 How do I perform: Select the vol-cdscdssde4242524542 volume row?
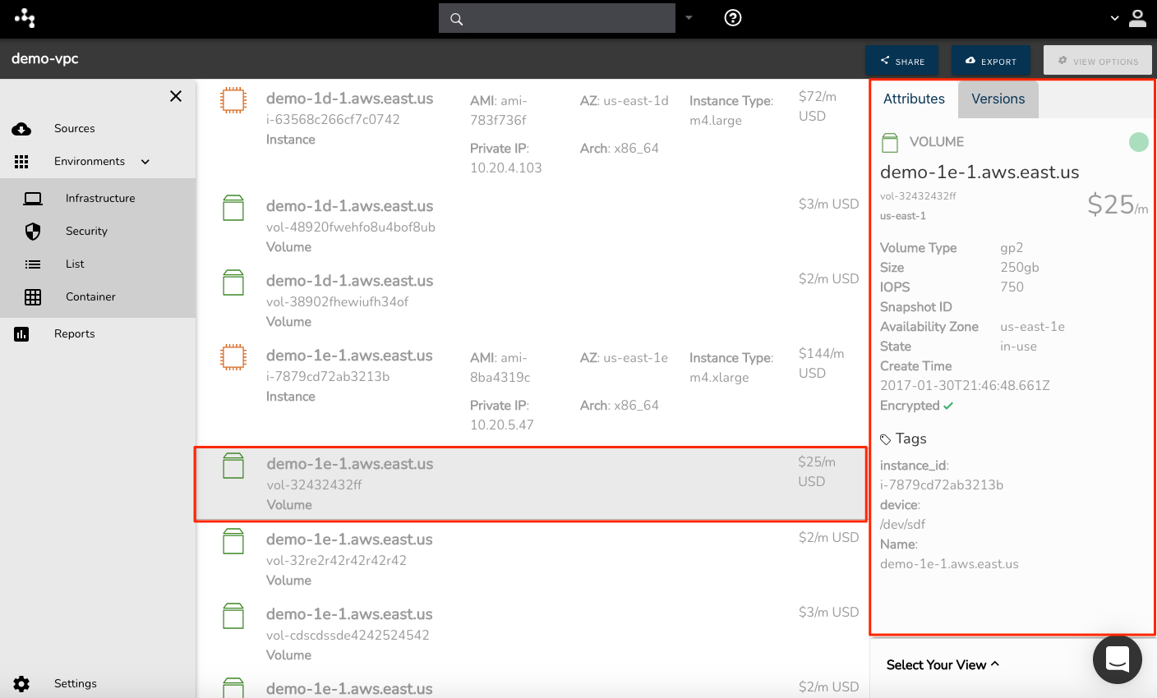(x=348, y=636)
